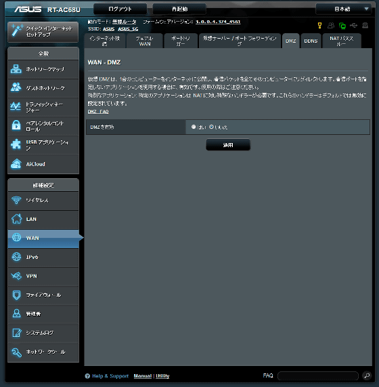Open the Parental Control lock icon
The image size is (379, 387).
click(x=16, y=125)
